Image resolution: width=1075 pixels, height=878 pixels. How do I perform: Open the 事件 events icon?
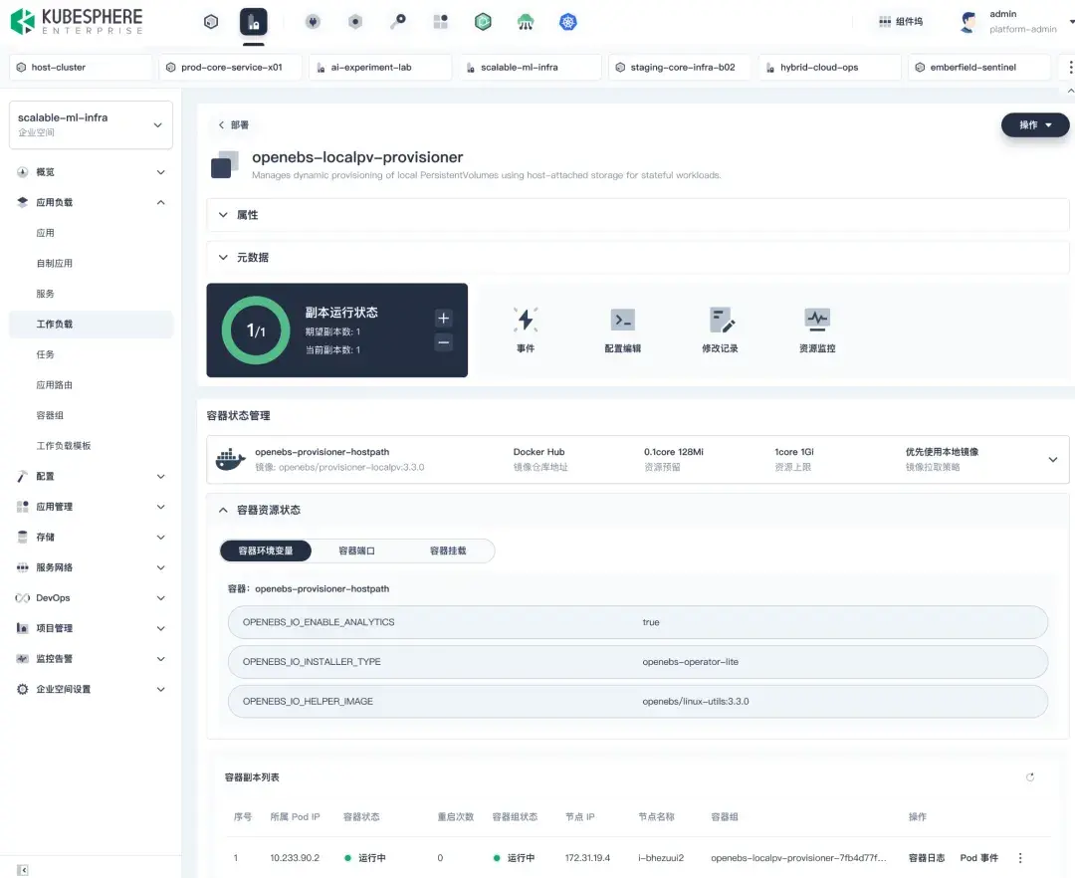(x=526, y=321)
